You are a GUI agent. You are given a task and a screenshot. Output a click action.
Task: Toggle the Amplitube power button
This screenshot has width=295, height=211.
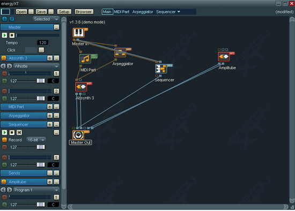4,182
